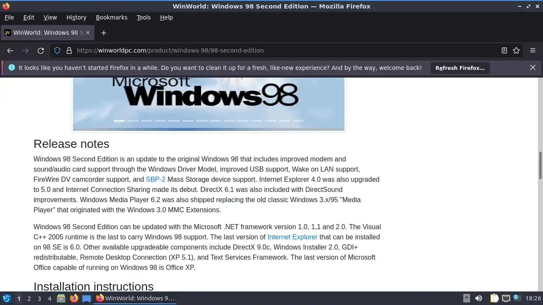Screen dimensions: 543x305
Task: Follow the Internet Explorer link
Action: pyautogui.click(x=292, y=237)
